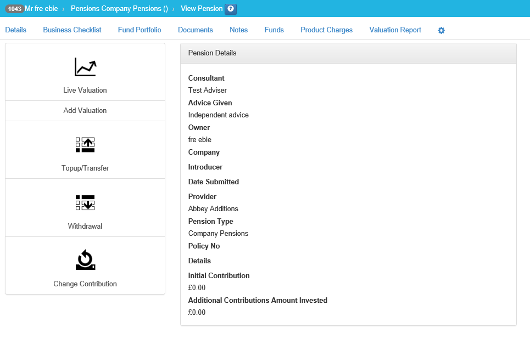Click the Topup/Transfer upload icon
The width and height of the screenshot is (530, 339).
click(85, 145)
